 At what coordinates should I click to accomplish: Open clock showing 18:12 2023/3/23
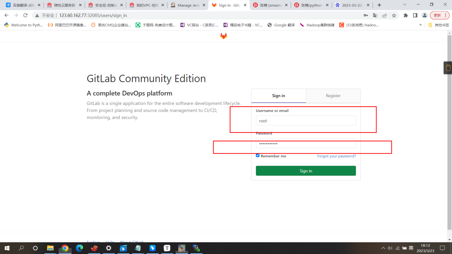(x=426, y=248)
